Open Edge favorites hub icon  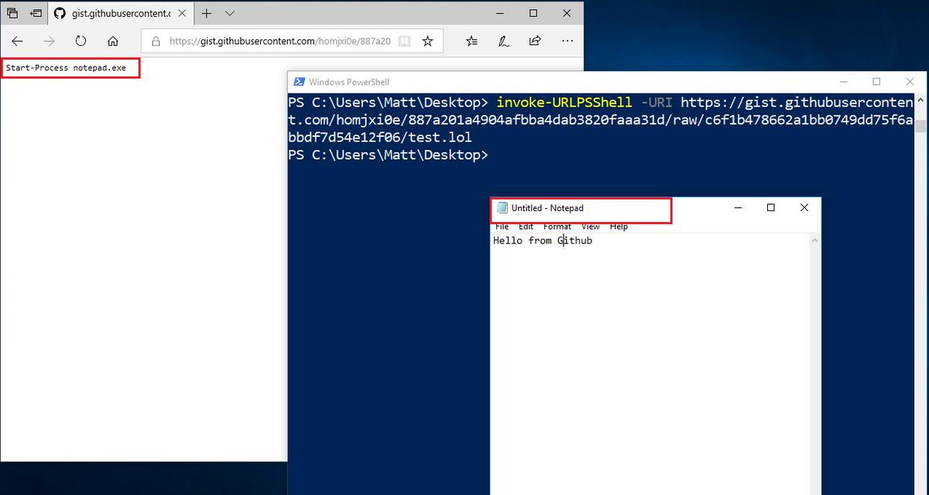point(473,41)
